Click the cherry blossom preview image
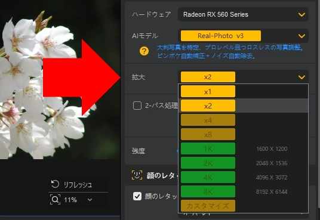 point(60,79)
